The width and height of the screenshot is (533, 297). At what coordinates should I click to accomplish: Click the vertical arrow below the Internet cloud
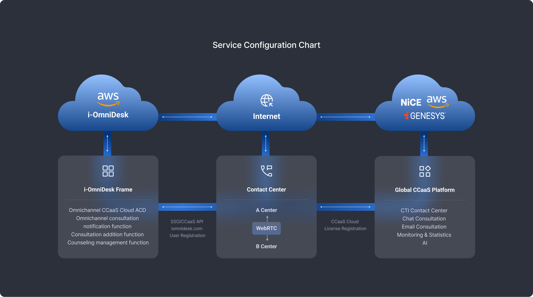[x=266, y=143]
